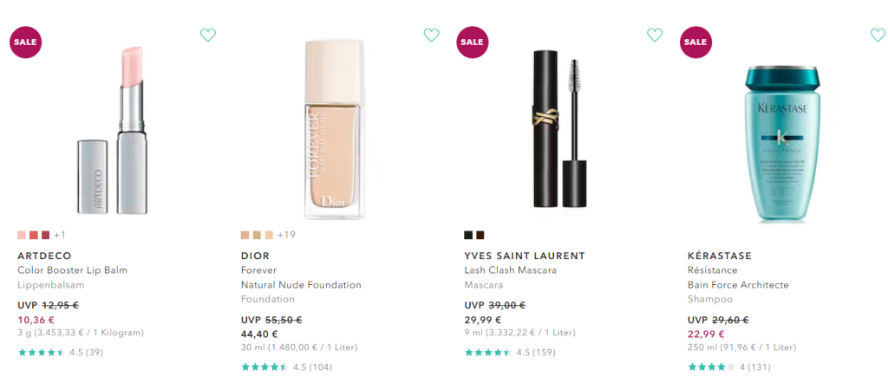Open the Dior foundation bottle image
The image size is (888, 383).
coord(336,128)
